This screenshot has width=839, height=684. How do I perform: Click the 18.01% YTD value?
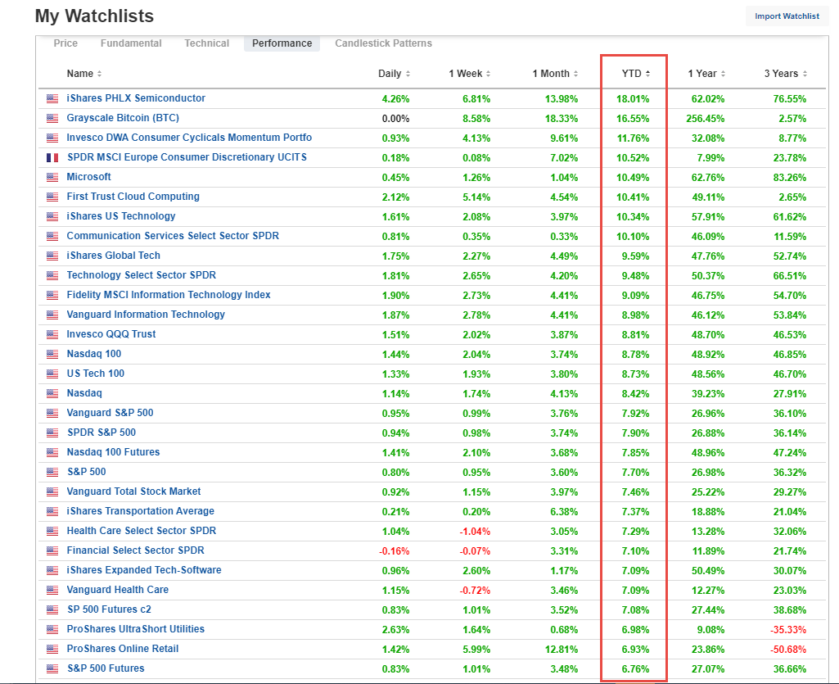click(x=633, y=99)
